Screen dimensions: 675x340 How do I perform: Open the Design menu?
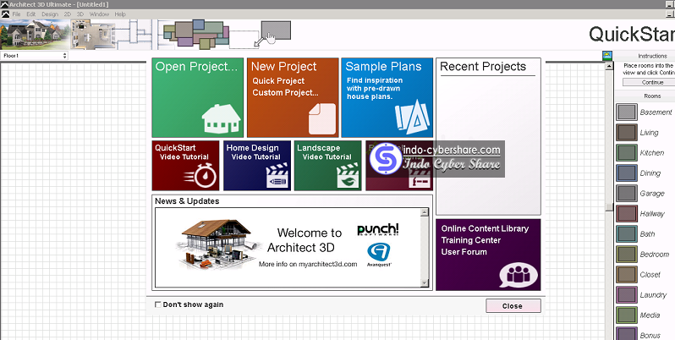[x=50, y=14]
